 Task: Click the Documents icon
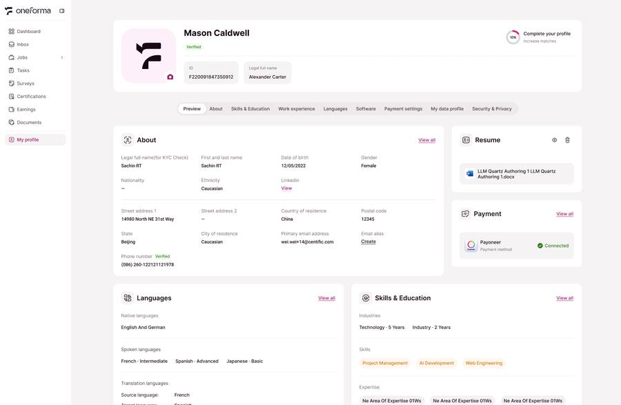coord(12,122)
